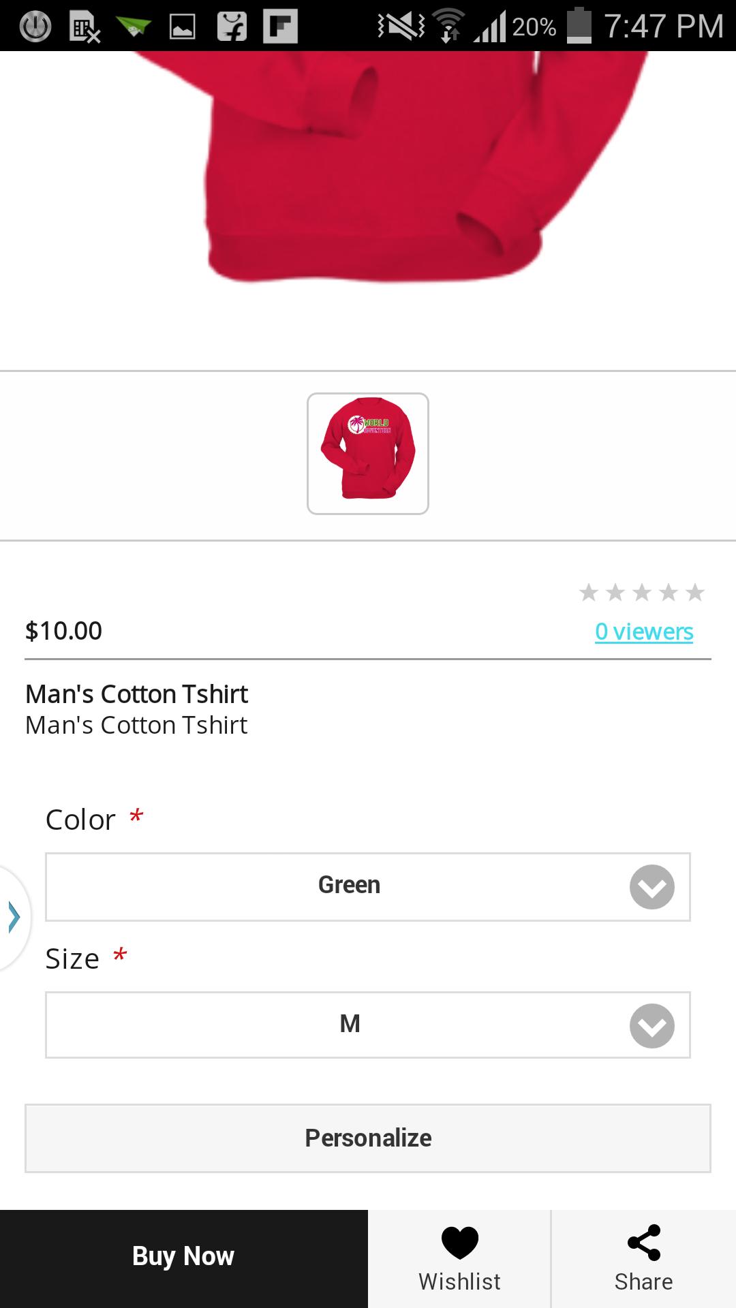The width and height of the screenshot is (736, 1308).
Task: Click the Color dropdown chevron circle
Action: pos(651,887)
